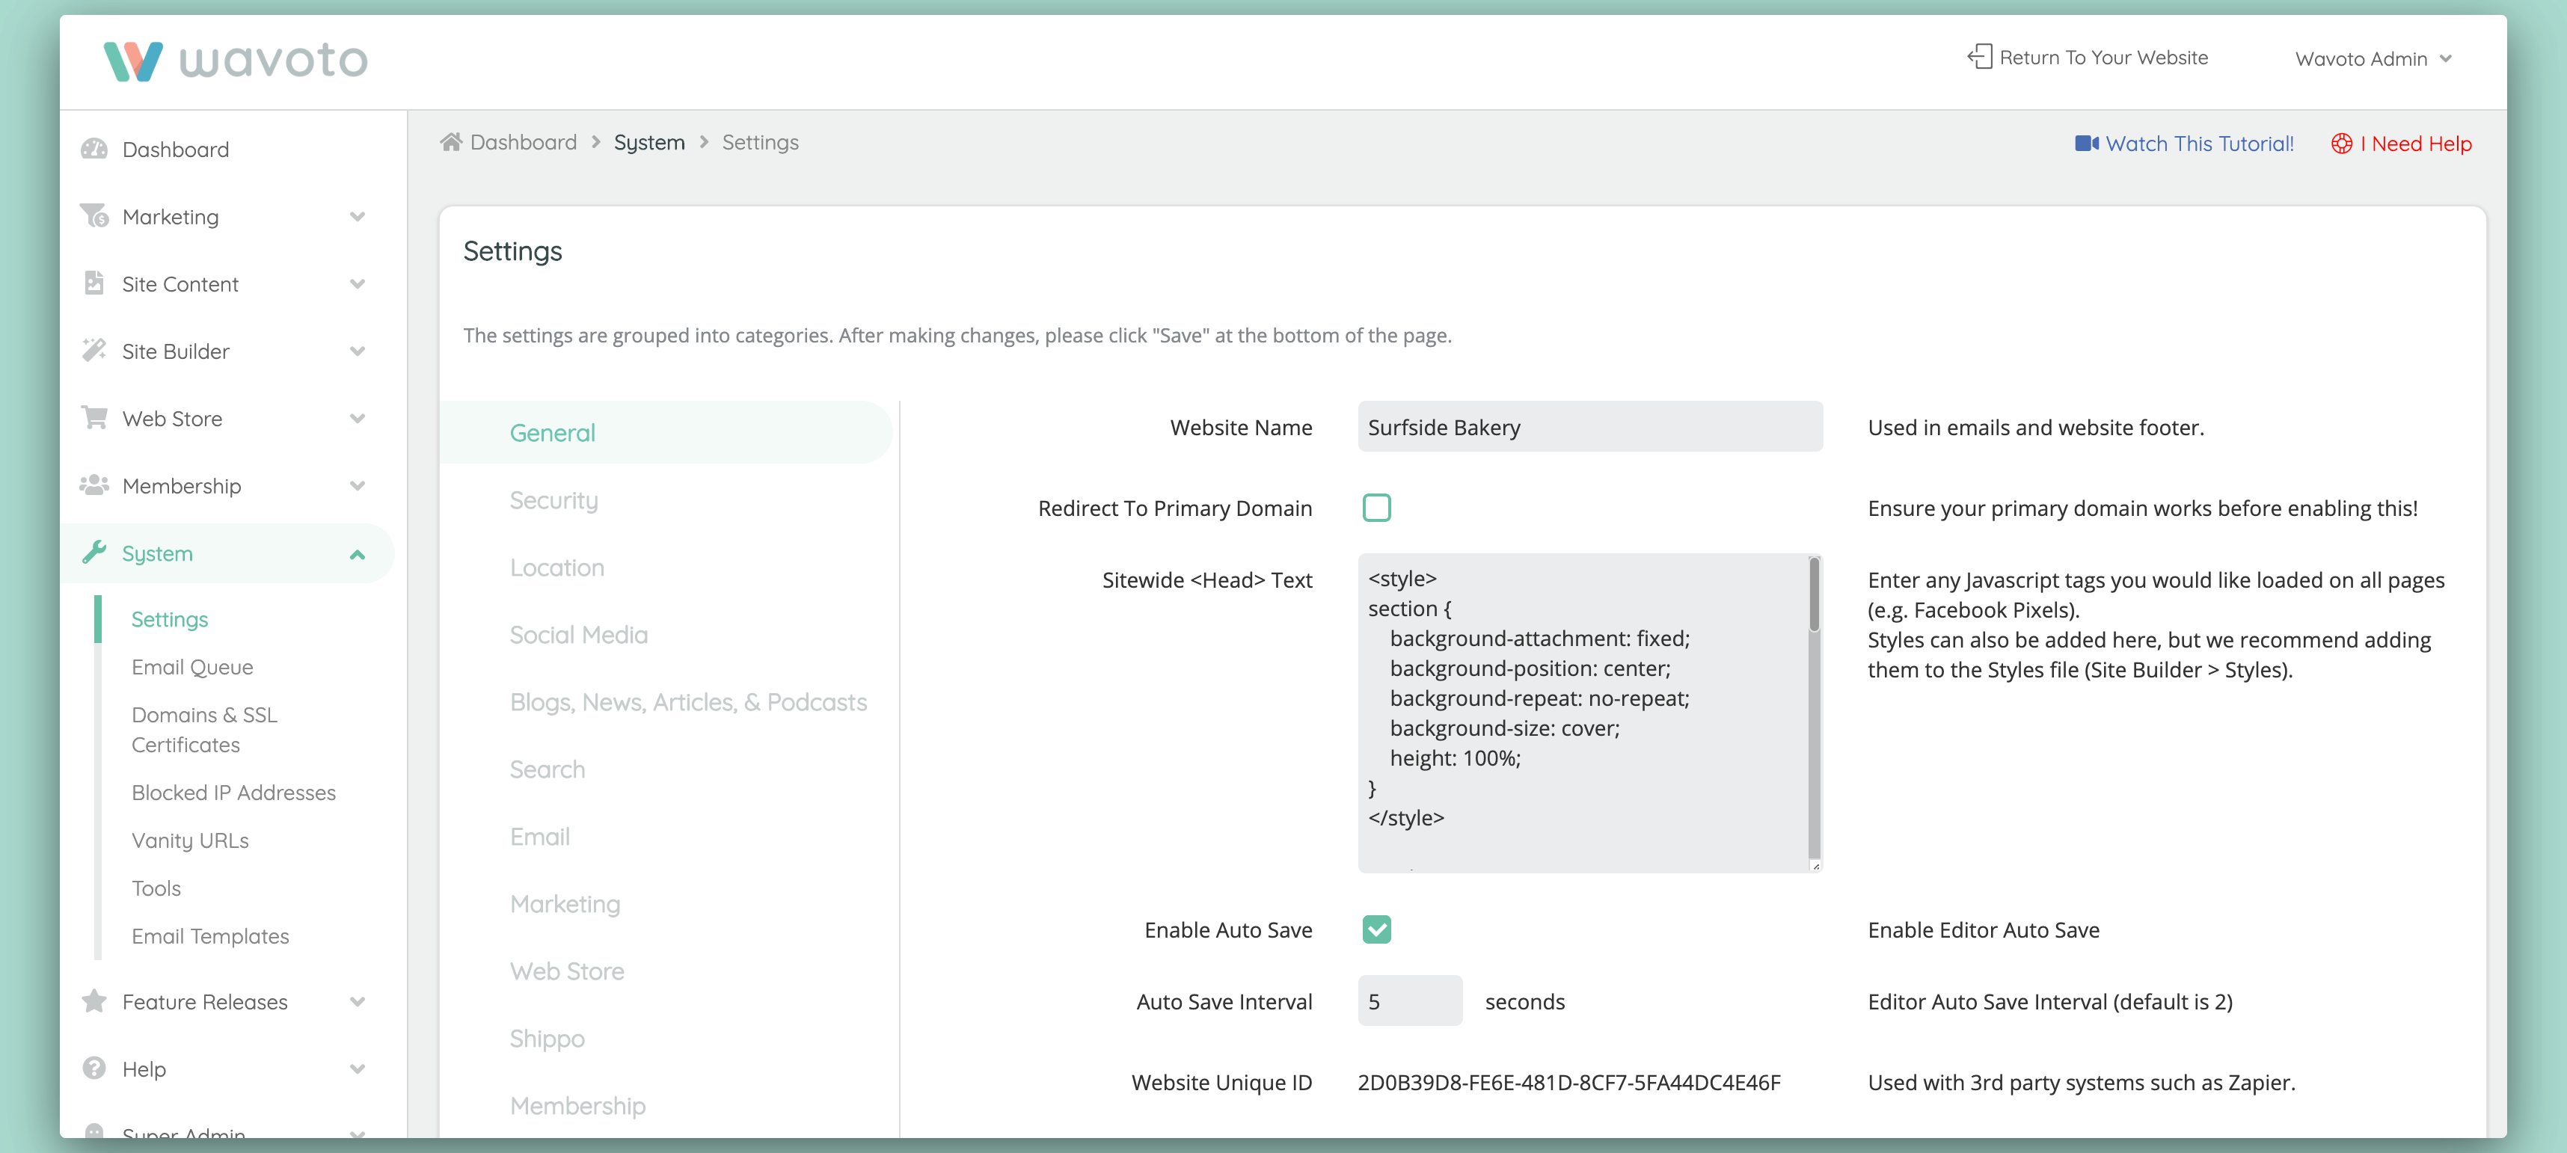Click the Membership people icon
Viewport: 2567px width, 1153px height.
[x=95, y=485]
